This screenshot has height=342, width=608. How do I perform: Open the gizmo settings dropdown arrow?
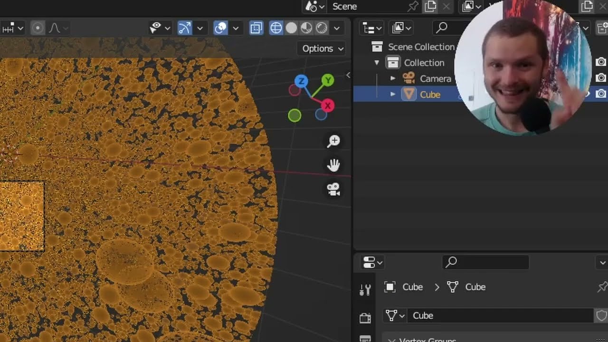coord(200,28)
